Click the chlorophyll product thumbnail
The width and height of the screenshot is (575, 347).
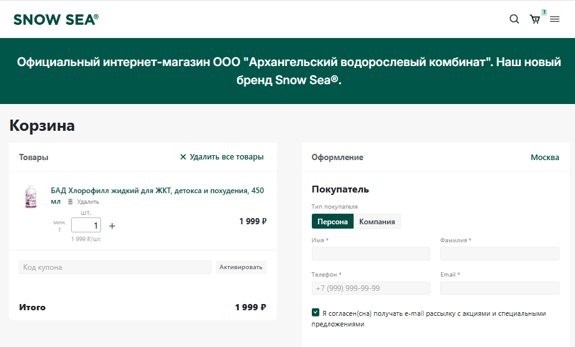coord(31,196)
